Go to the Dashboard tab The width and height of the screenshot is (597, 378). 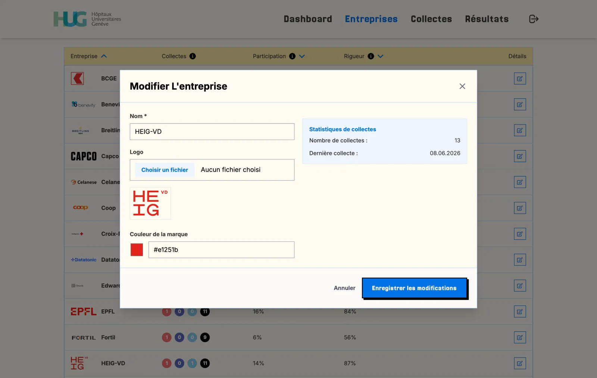(308, 19)
